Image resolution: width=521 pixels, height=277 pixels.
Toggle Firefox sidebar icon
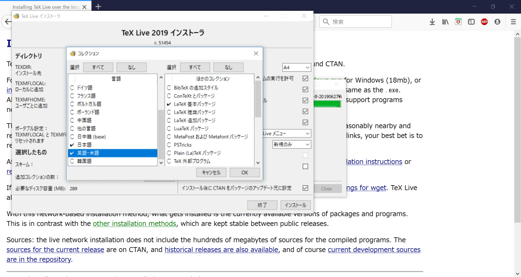coord(471,22)
